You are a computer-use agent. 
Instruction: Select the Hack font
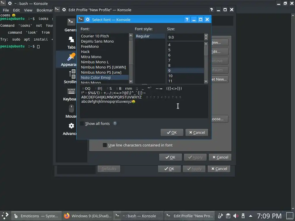[104, 52]
